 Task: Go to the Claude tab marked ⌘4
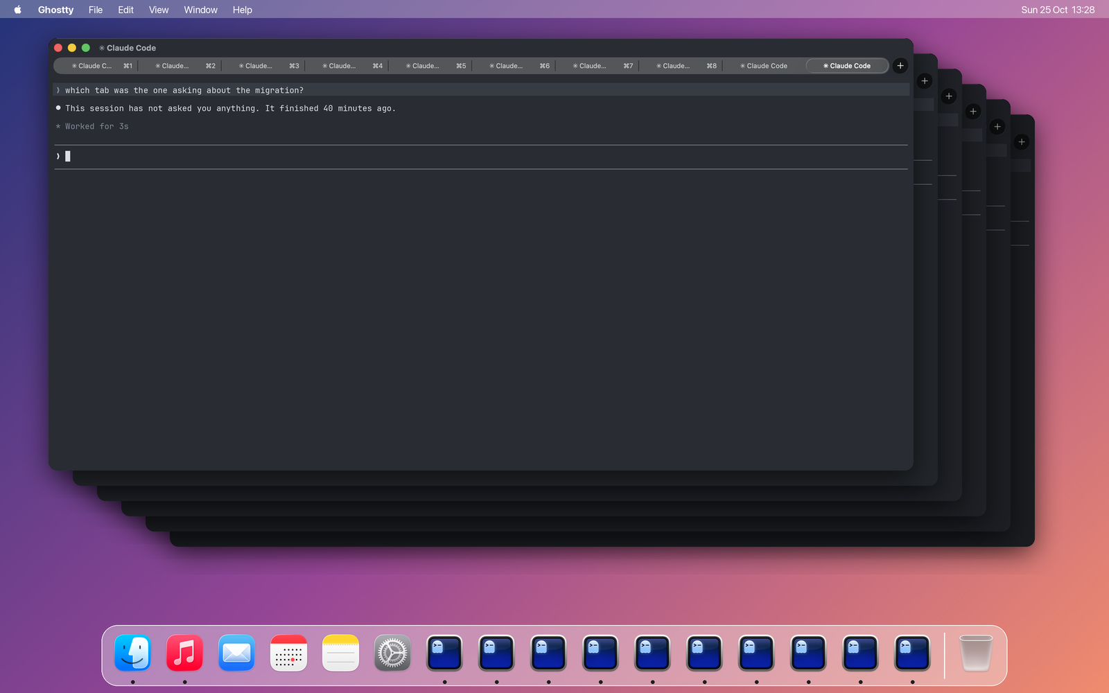pyautogui.click(x=347, y=66)
